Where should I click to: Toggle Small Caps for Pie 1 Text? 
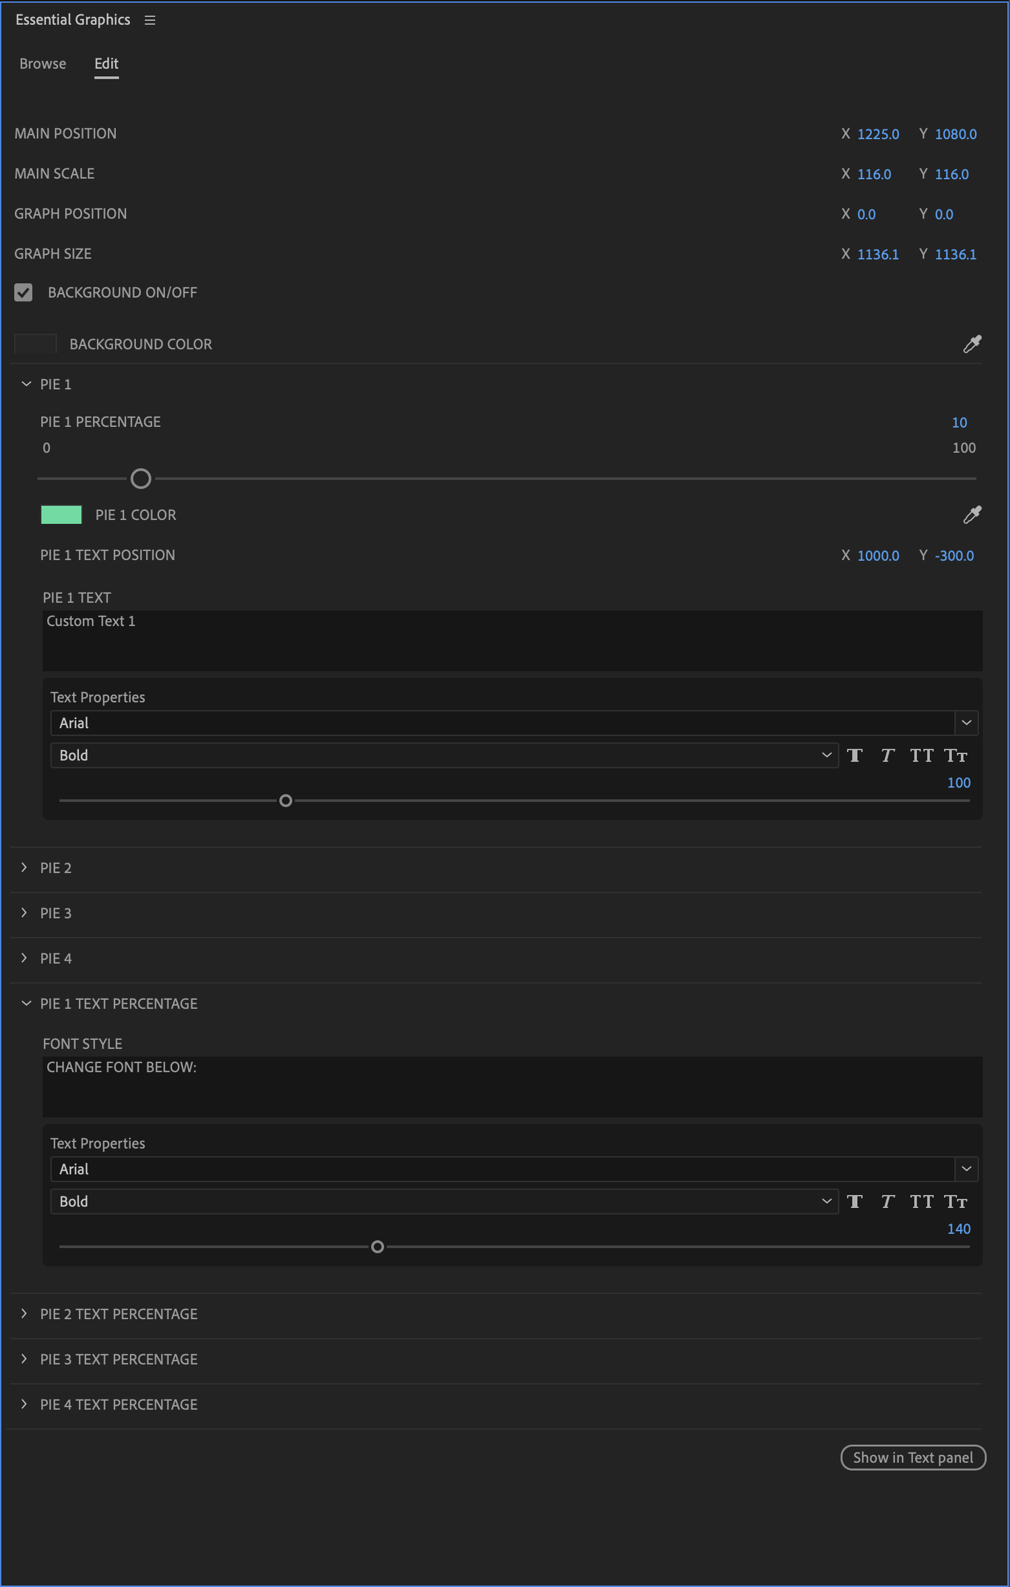tap(955, 755)
